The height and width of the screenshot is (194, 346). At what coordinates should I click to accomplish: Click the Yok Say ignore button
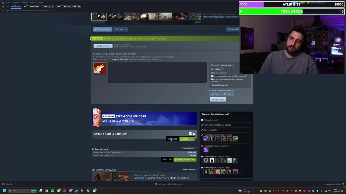click(x=119, y=29)
